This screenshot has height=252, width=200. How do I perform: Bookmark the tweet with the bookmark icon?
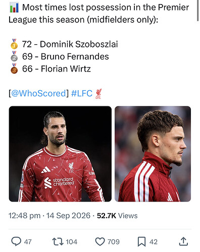point(141,242)
